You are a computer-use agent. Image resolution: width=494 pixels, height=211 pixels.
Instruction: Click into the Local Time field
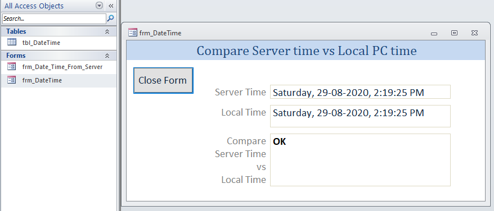(x=360, y=116)
